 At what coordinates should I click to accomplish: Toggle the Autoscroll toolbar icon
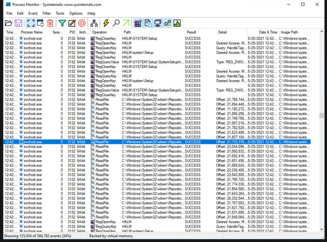[40, 23]
